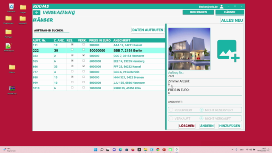
Task: Launch Microsoft Edge from taskbar
Action: point(120,150)
